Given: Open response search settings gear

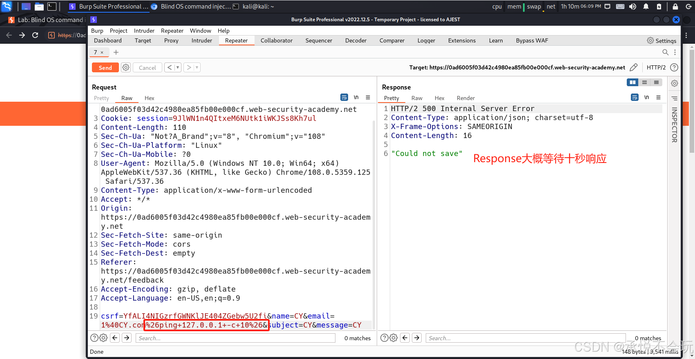Looking at the screenshot, I should [393, 338].
